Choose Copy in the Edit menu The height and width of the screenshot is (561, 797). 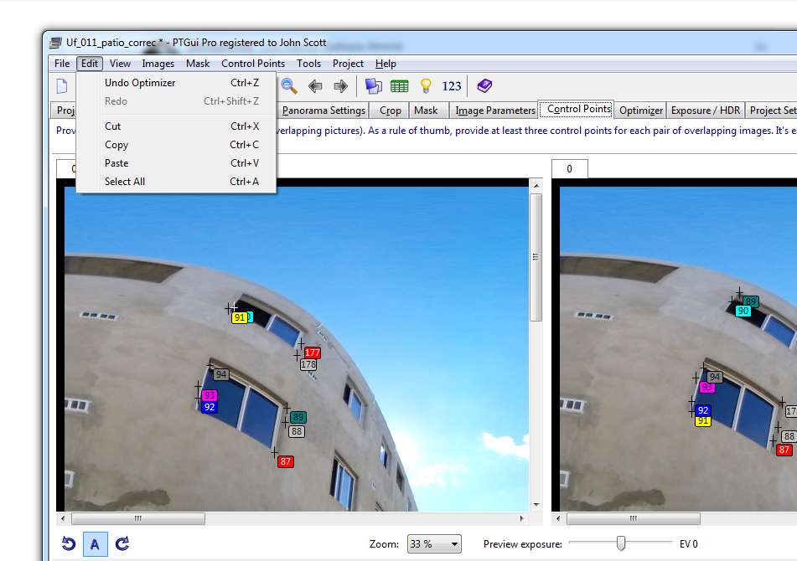(x=176, y=145)
